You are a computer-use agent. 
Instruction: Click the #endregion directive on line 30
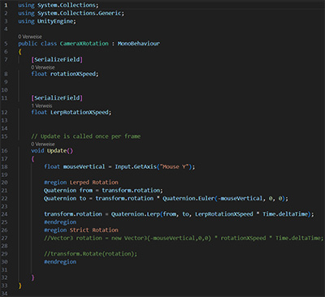tap(60, 262)
